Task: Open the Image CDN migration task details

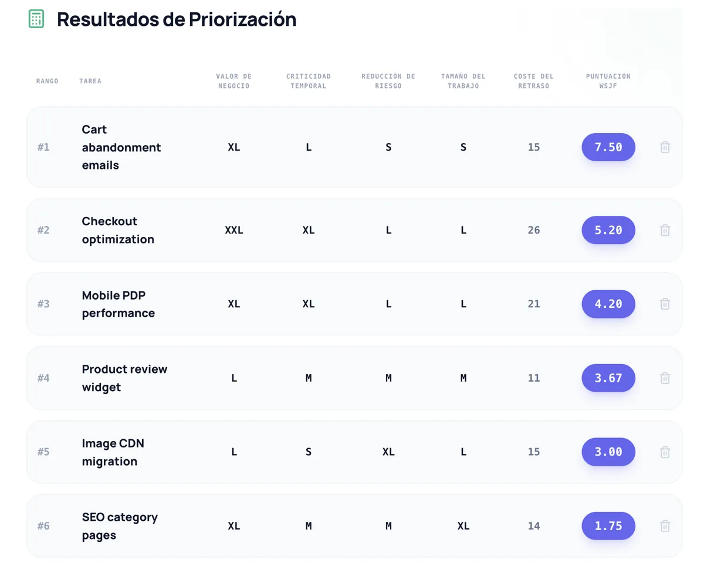Action: tap(113, 452)
